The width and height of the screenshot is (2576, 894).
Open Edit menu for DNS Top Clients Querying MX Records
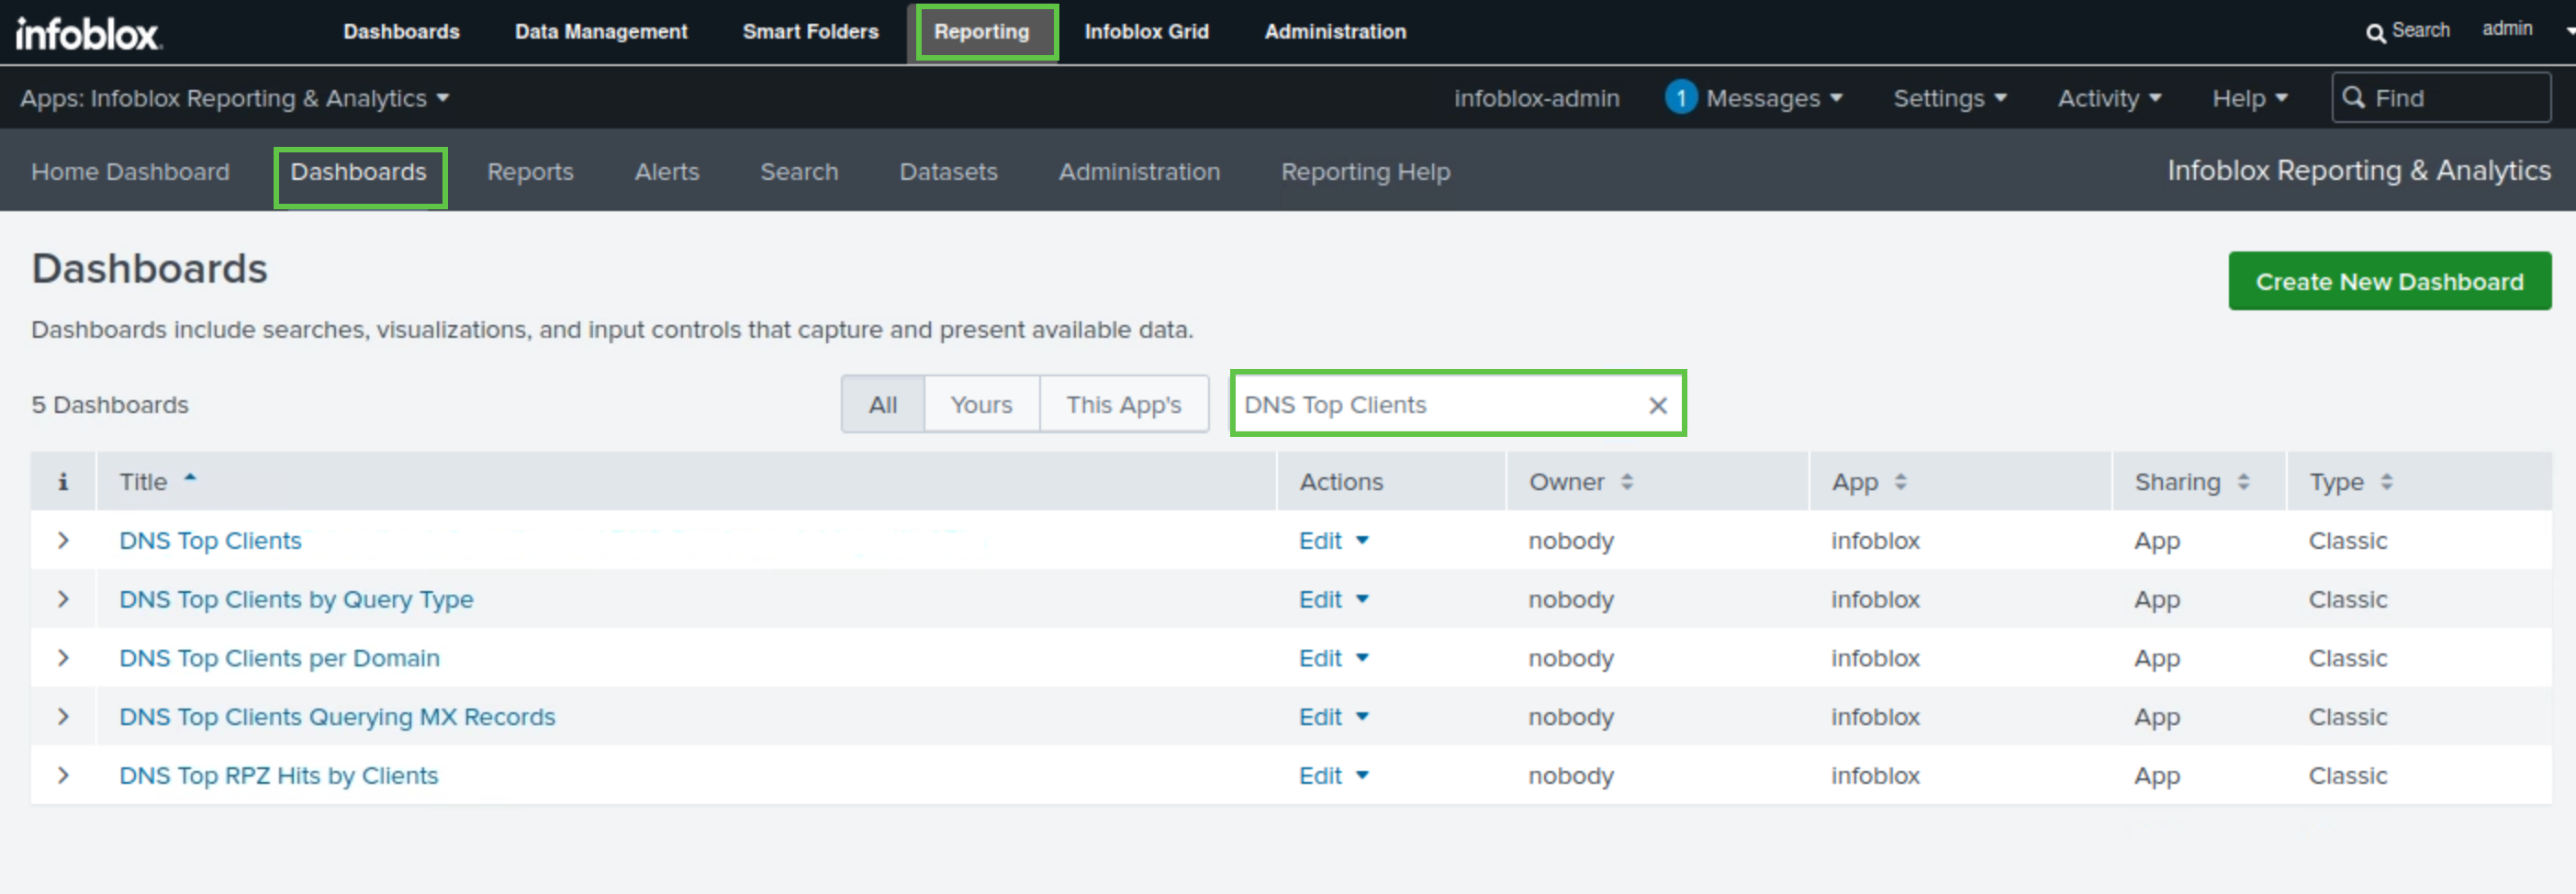point(1333,718)
